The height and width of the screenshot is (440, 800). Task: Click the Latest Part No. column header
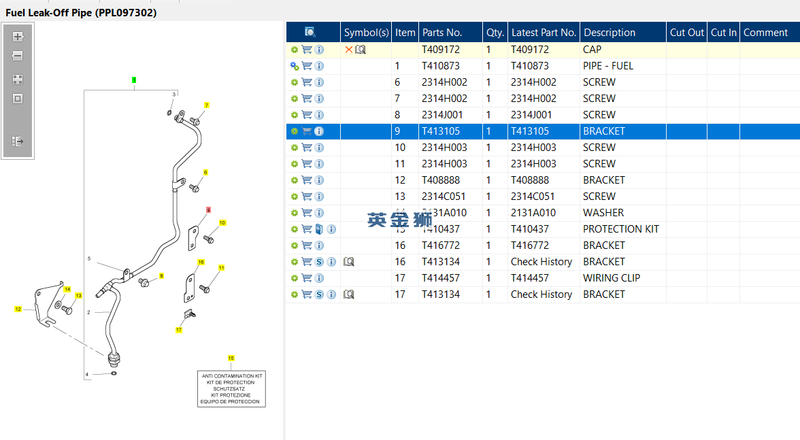pyautogui.click(x=544, y=32)
